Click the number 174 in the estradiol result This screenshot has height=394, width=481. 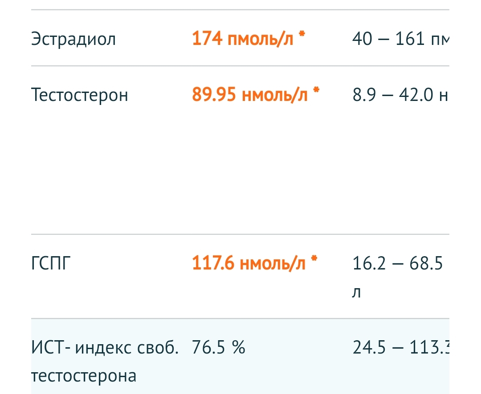(x=207, y=39)
